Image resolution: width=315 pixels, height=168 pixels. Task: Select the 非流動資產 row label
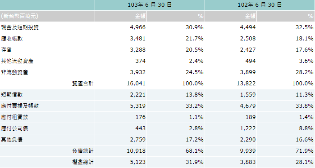(14, 72)
